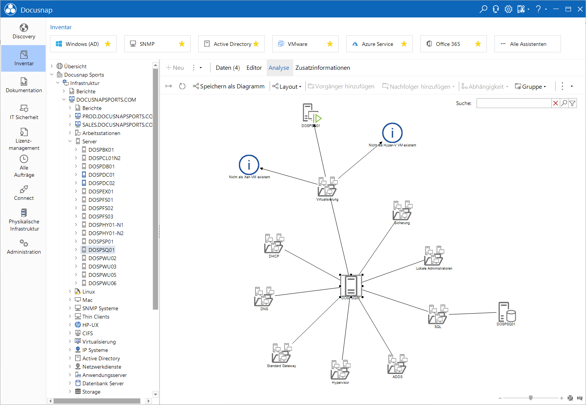Open the Layout dropdown
This screenshot has height=405, width=586.
coord(287,86)
